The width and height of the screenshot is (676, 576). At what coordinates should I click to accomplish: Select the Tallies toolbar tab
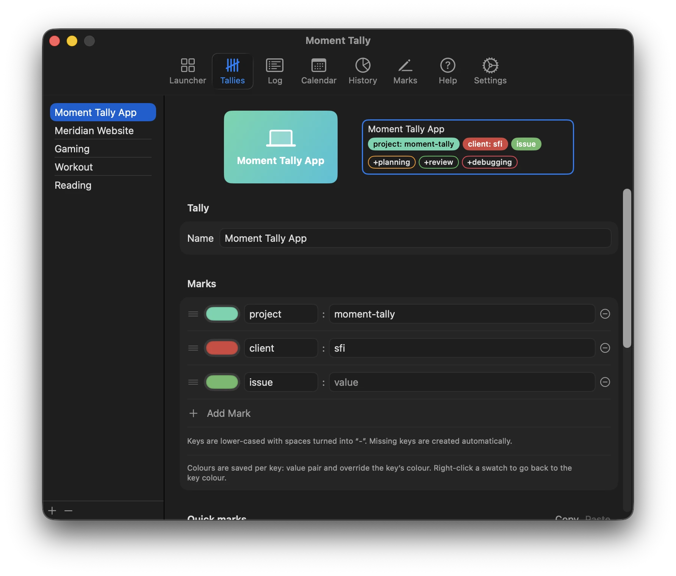[x=232, y=71]
